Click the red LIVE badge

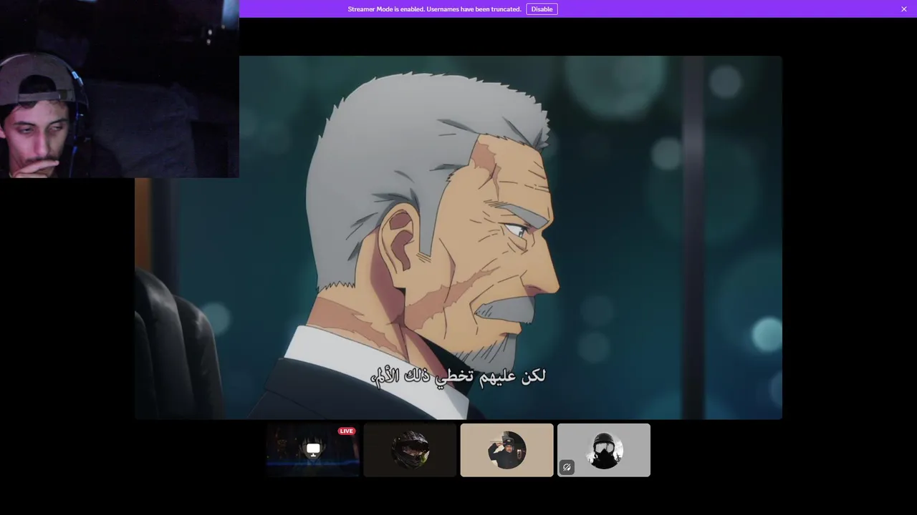pos(347,431)
